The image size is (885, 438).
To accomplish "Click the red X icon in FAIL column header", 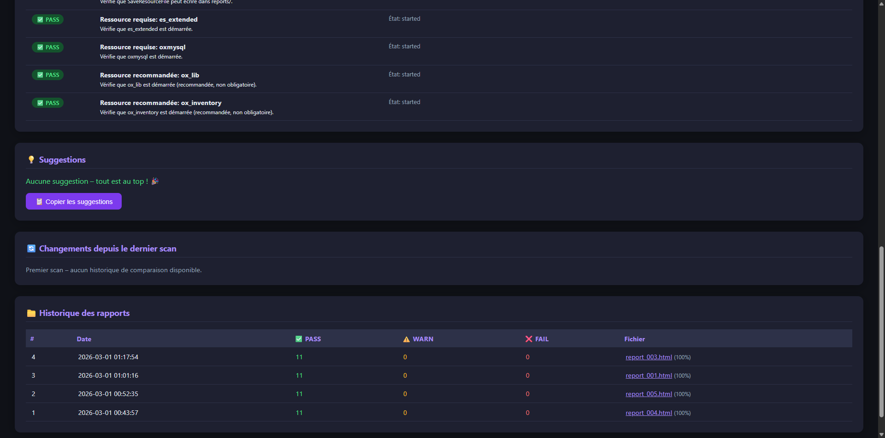I will click(x=529, y=339).
